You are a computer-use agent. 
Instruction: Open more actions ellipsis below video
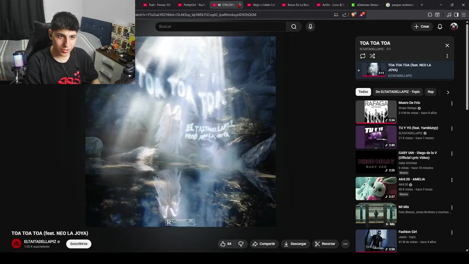[x=345, y=244]
